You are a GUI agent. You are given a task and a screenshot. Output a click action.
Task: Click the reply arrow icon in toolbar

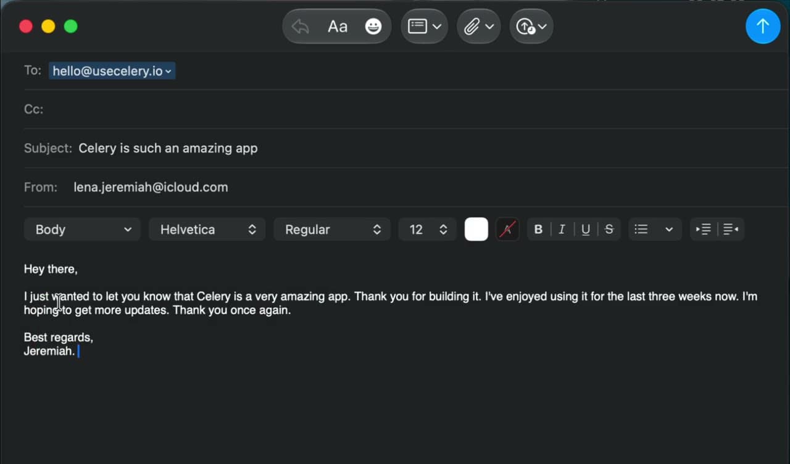[301, 27]
